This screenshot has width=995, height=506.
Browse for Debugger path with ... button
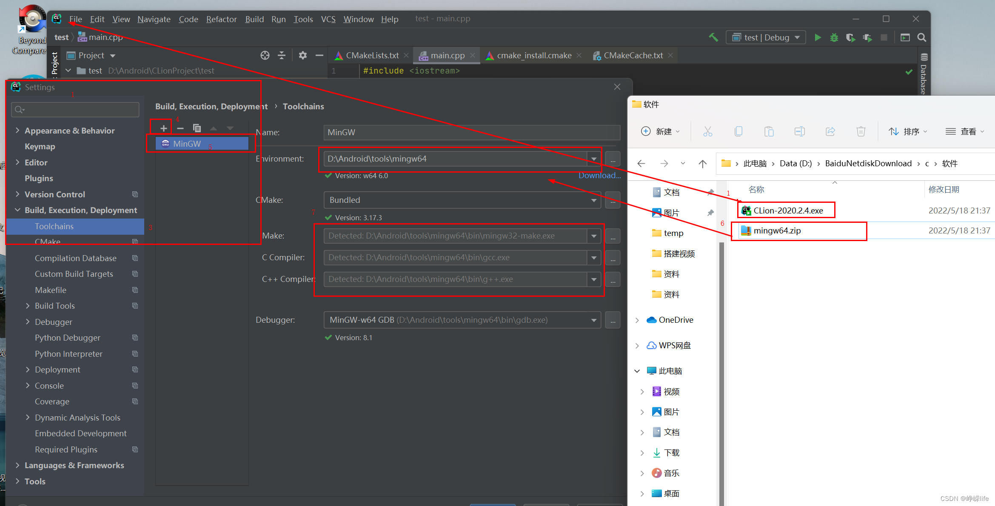tap(613, 320)
